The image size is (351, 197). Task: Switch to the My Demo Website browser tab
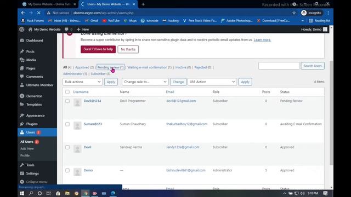pyautogui.click(x=49, y=4)
